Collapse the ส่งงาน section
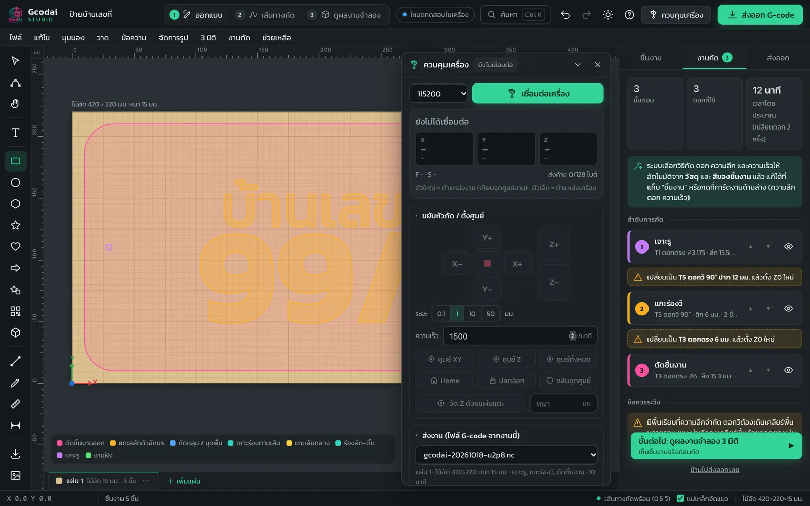Screen dimensions: 810x506 pyautogui.click(x=467, y=436)
